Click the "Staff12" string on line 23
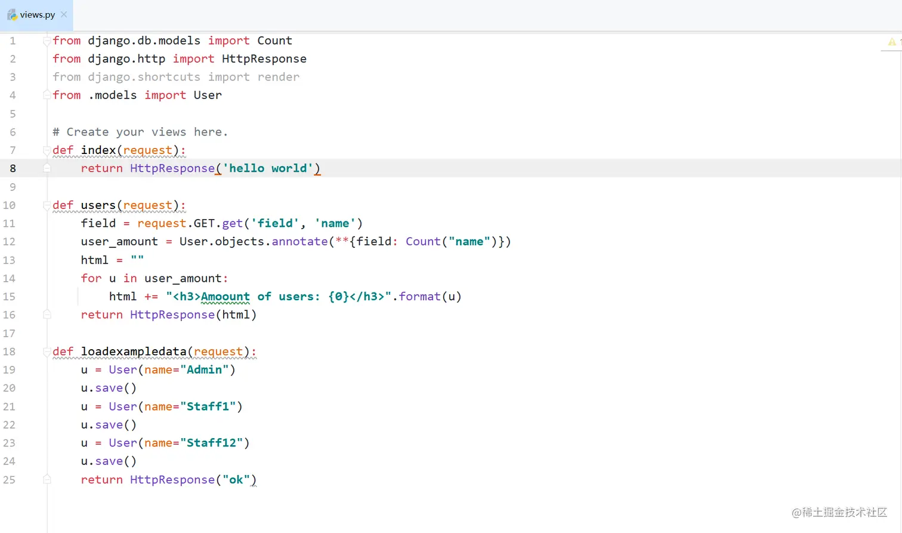 click(x=211, y=443)
